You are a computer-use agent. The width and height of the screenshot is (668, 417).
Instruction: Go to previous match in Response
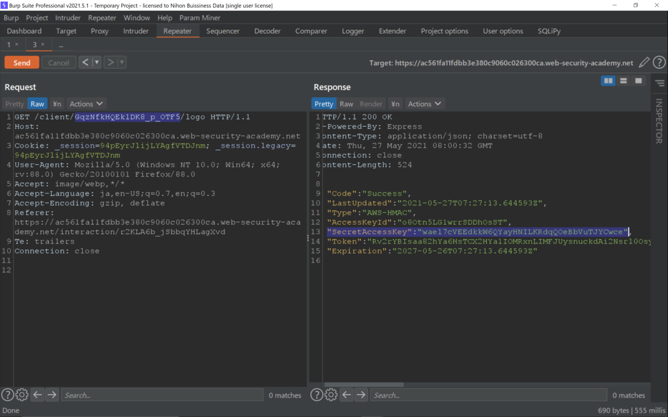tap(346, 395)
